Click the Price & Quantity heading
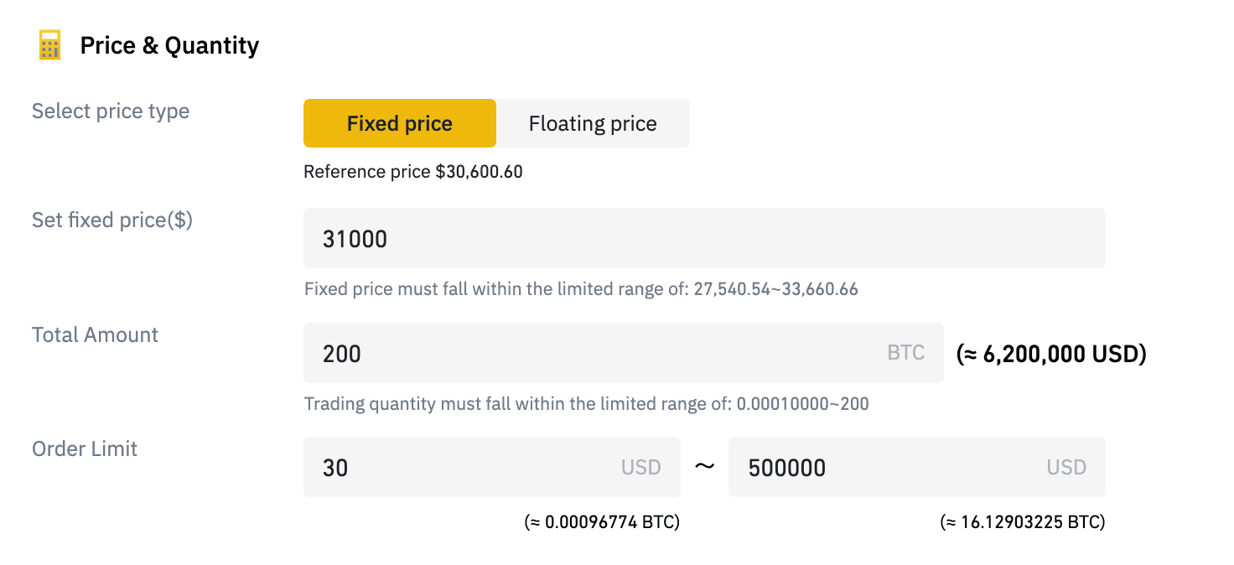The width and height of the screenshot is (1234, 565). pos(169,45)
